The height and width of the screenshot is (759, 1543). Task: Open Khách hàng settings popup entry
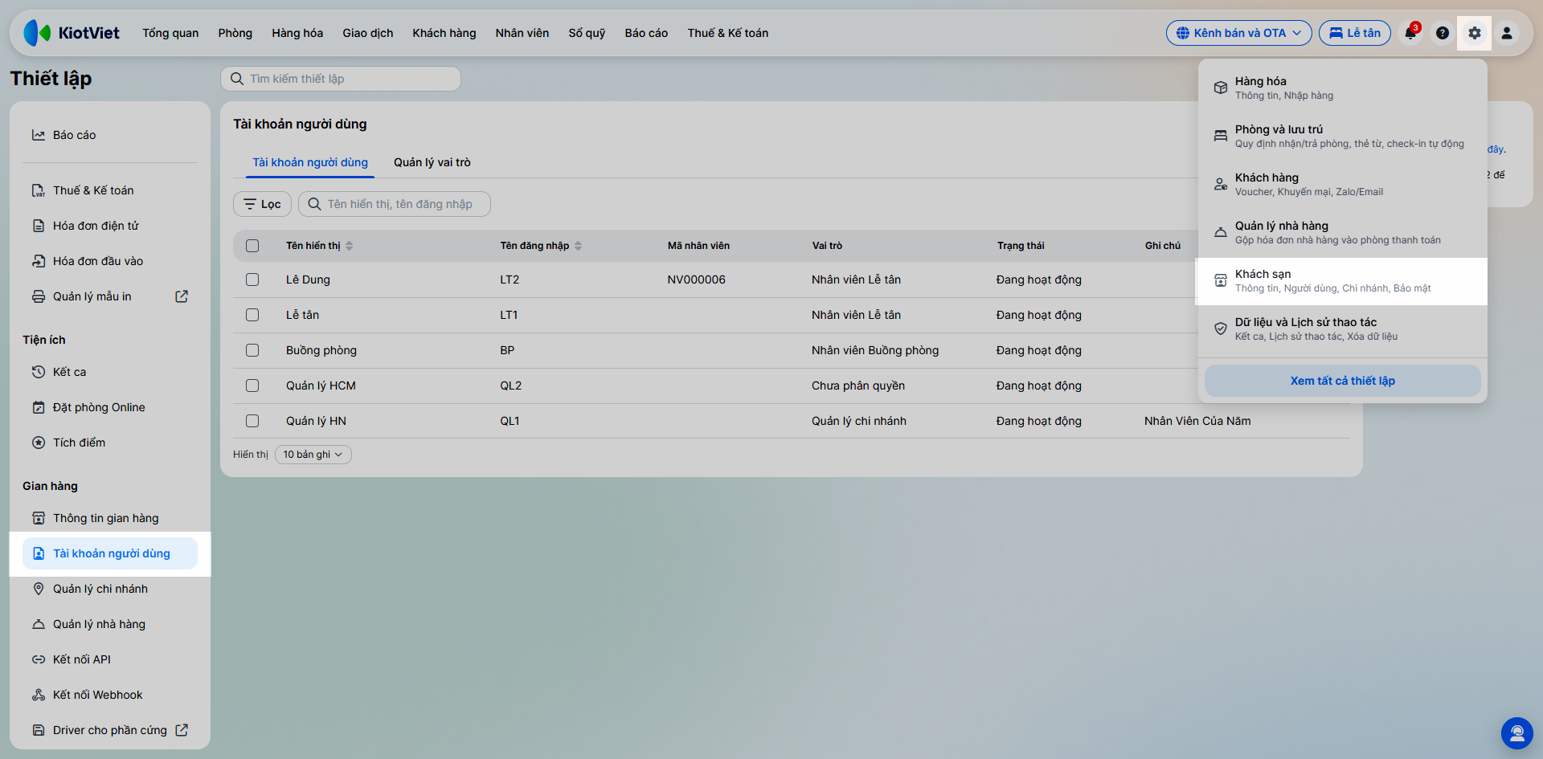click(x=1342, y=185)
